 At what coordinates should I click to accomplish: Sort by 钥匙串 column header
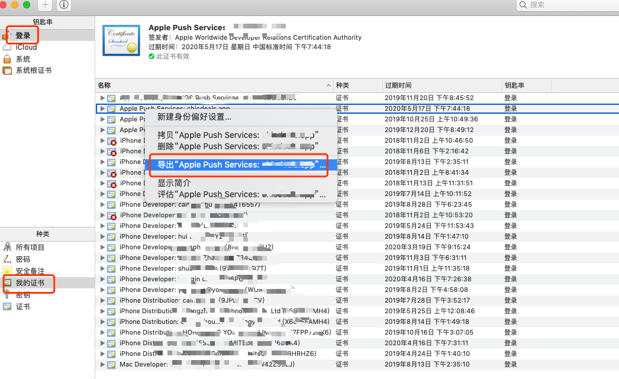527,85
